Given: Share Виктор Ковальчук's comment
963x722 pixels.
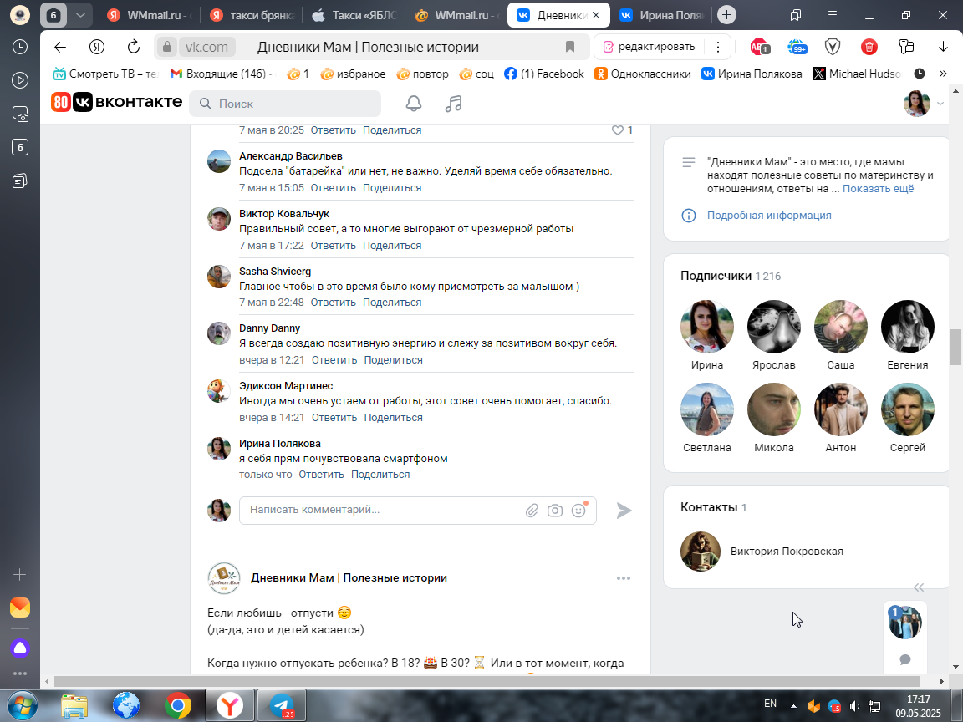Looking at the screenshot, I should [x=392, y=246].
